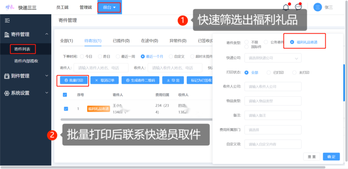Expand the 到件管理 sidebar section

26,76
